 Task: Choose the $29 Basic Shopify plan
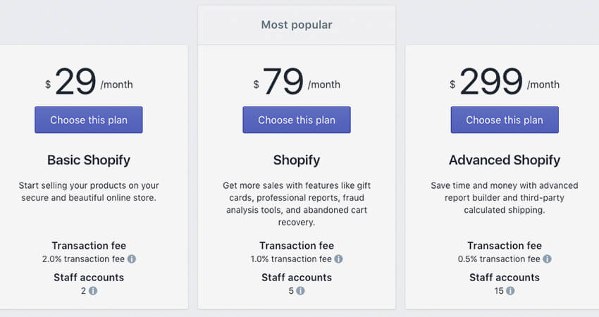click(x=89, y=120)
